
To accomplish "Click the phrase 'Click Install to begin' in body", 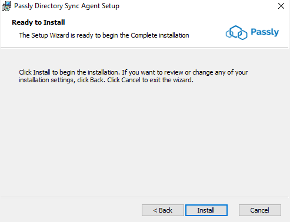I will [52, 72].
